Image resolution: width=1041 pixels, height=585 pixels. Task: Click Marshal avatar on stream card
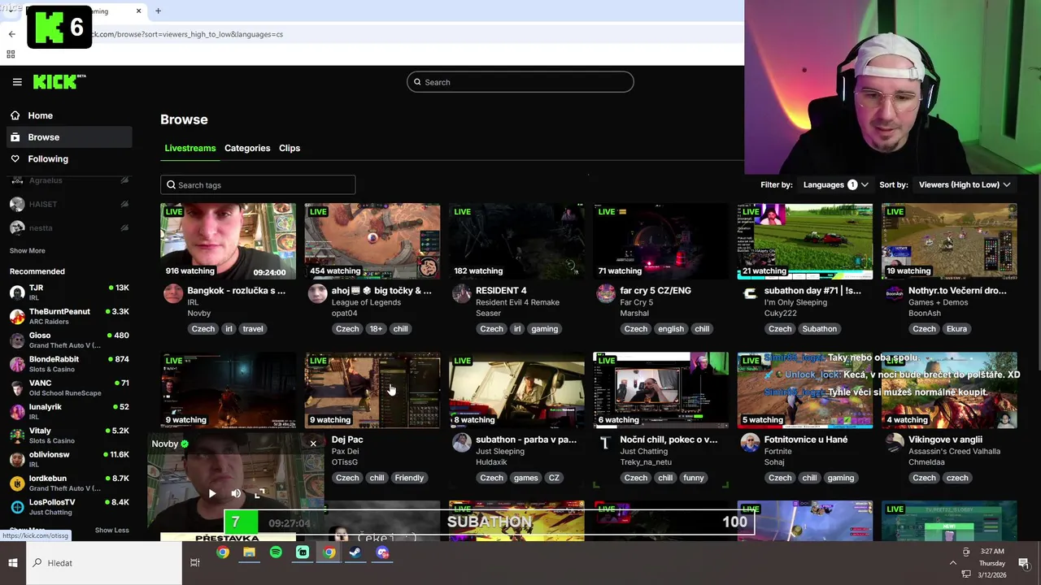(606, 293)
